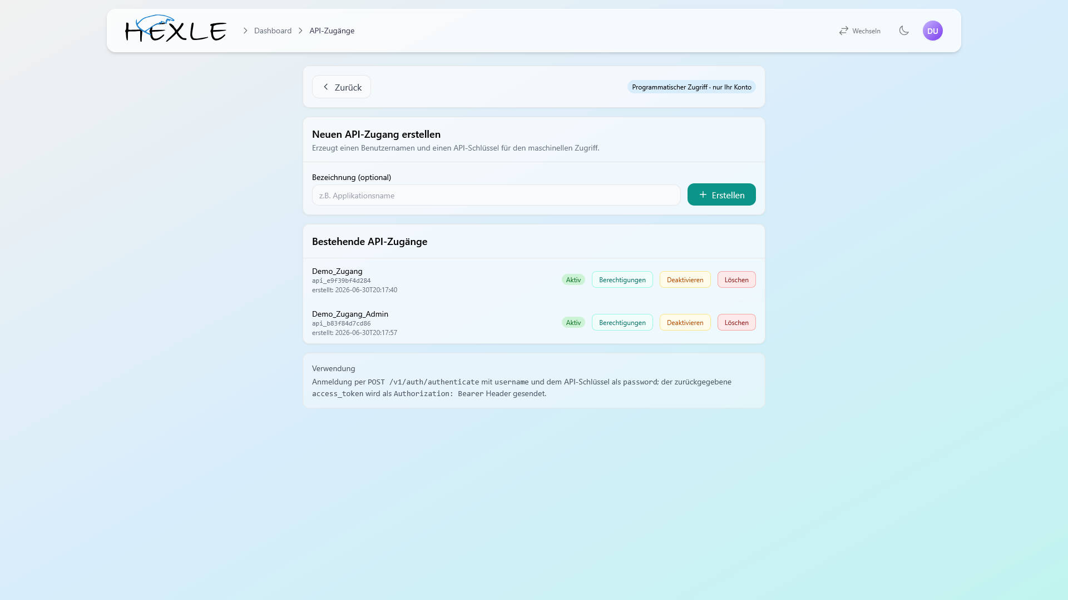Focus the Bezeichnung input field
Image resolution: width=1068 pixels, height=600 pixels.
[x=496, y=195]
